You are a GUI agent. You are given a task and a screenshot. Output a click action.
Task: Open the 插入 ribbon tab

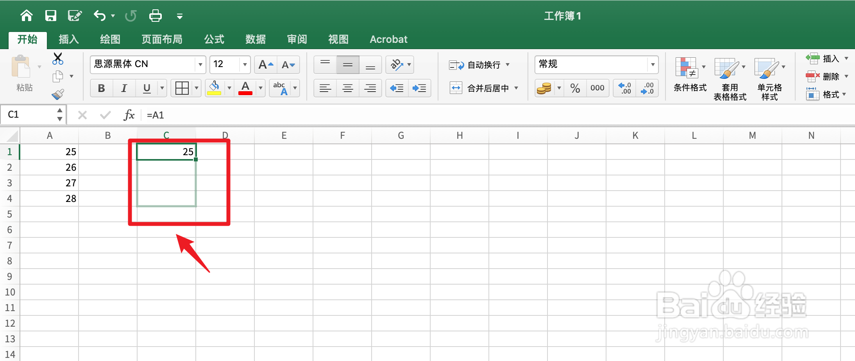point(69,39)
